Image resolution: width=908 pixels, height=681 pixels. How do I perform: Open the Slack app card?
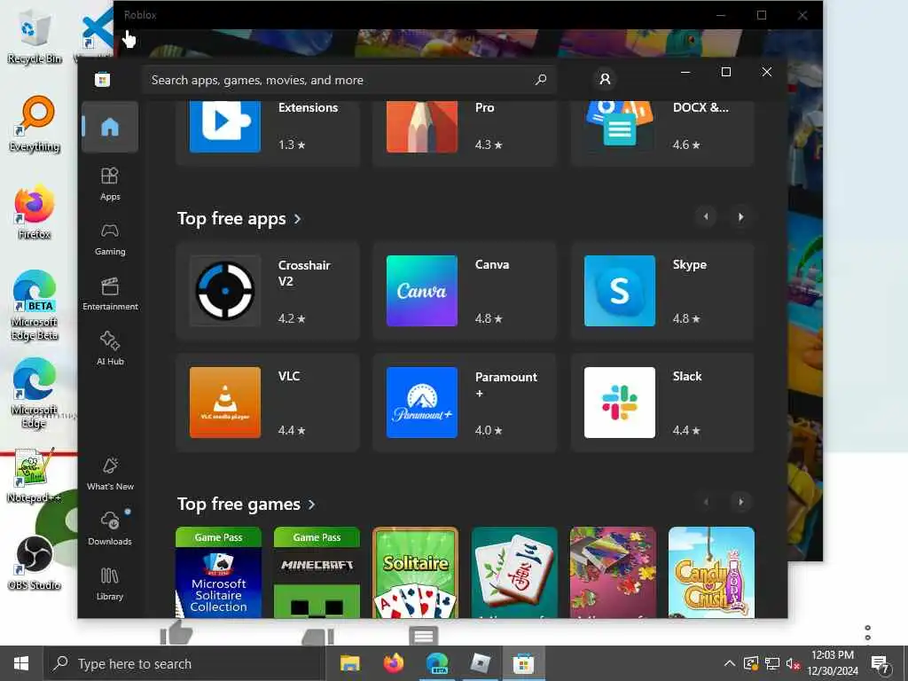coord(662,403)
